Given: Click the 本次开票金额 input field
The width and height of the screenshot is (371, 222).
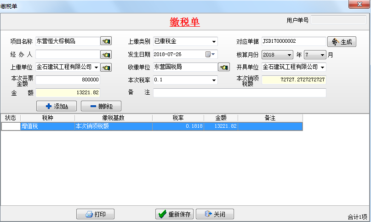Looking at the screenshot, I should 68,80.
